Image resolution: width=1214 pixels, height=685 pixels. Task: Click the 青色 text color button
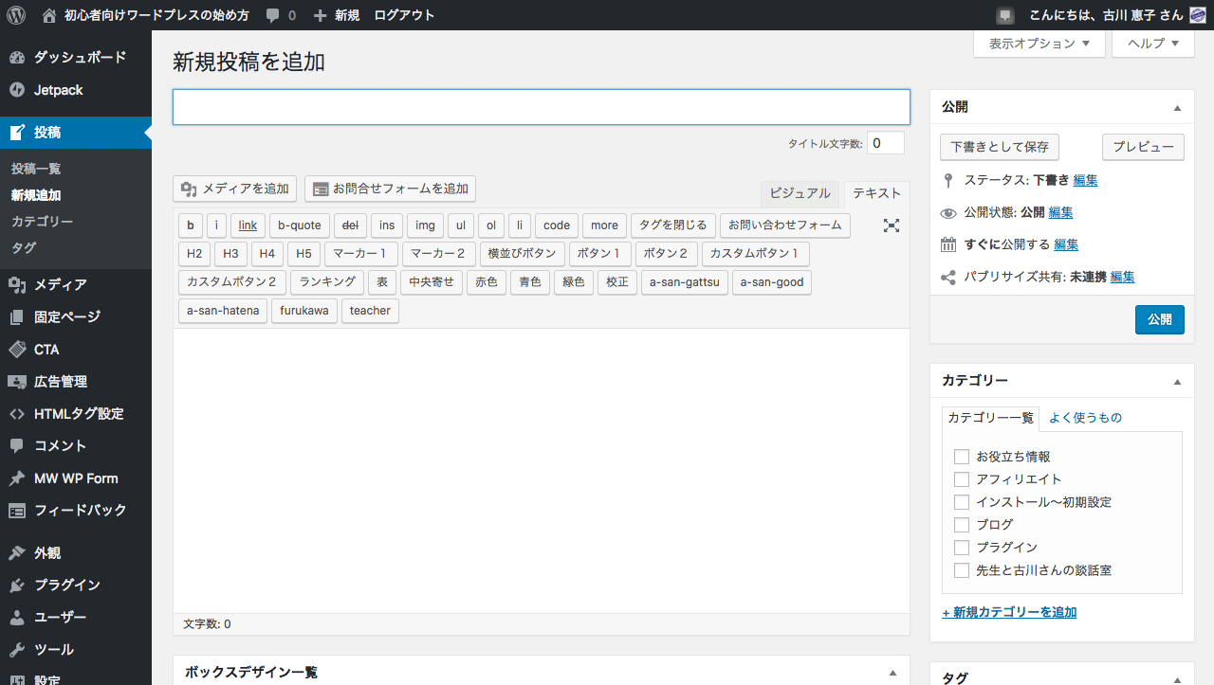coord(530,282)
